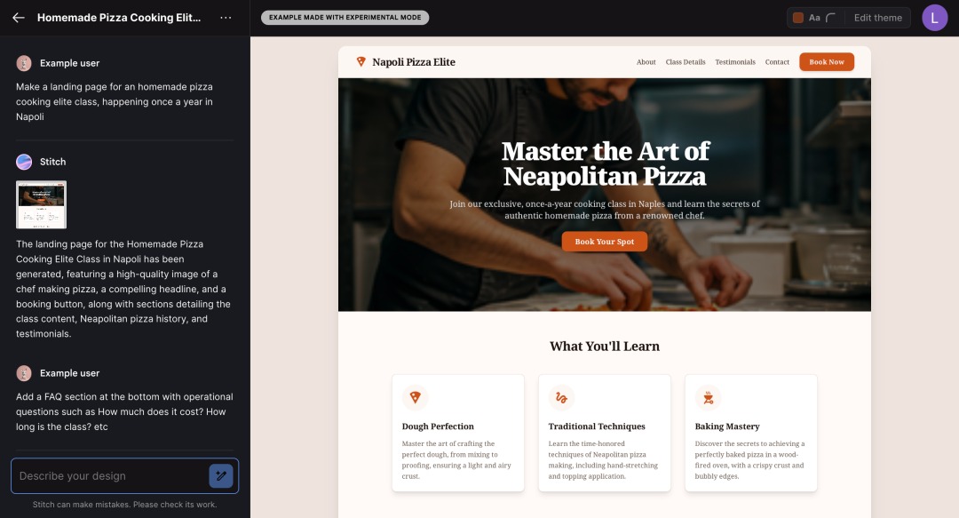
Task: Click the Describe your design input field
Action: (110, 475)
